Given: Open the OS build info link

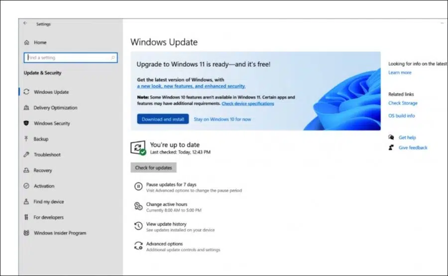Looking at the screenshot, I should coord(401,116).
